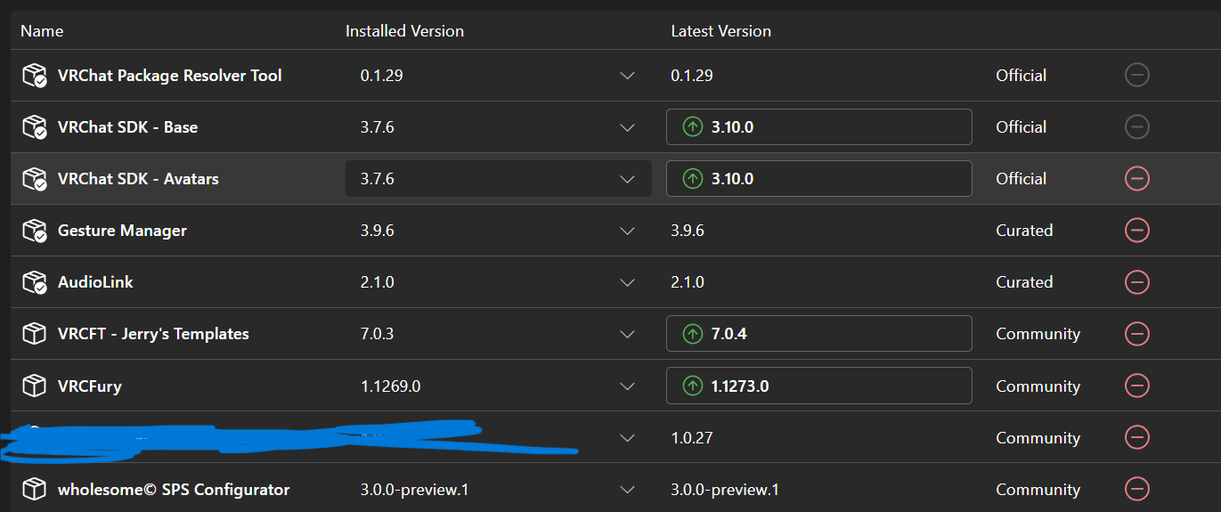Click the Latest Version column header
Image resolution: width=1221 pixels, height=512 pixels.
[x=720, y=31]
